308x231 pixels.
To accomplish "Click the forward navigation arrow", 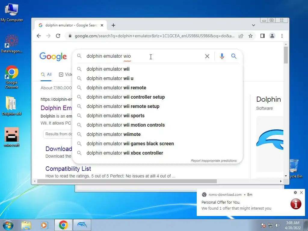I will point(48,36).
